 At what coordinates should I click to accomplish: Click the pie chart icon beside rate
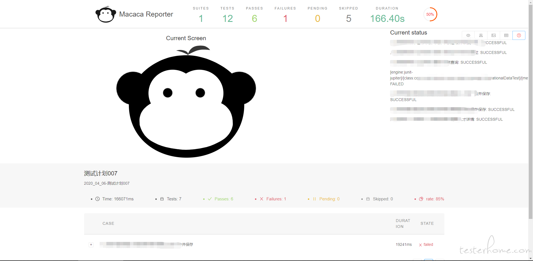pos(421,199)
